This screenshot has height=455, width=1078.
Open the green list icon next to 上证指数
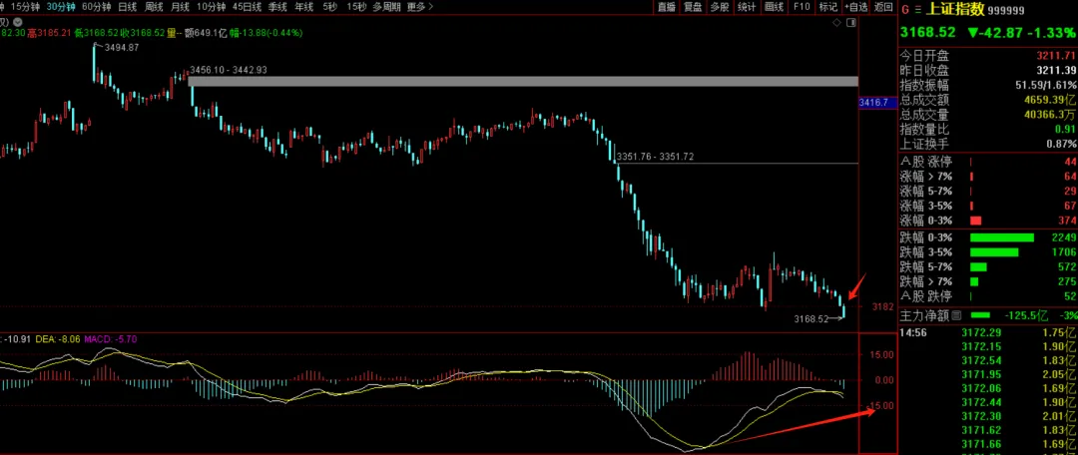[918, 10]
